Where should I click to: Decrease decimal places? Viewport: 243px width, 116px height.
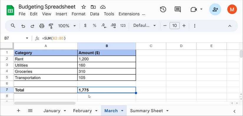[104, 26]
